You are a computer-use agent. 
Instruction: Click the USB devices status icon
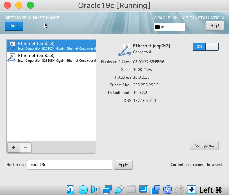119,190
